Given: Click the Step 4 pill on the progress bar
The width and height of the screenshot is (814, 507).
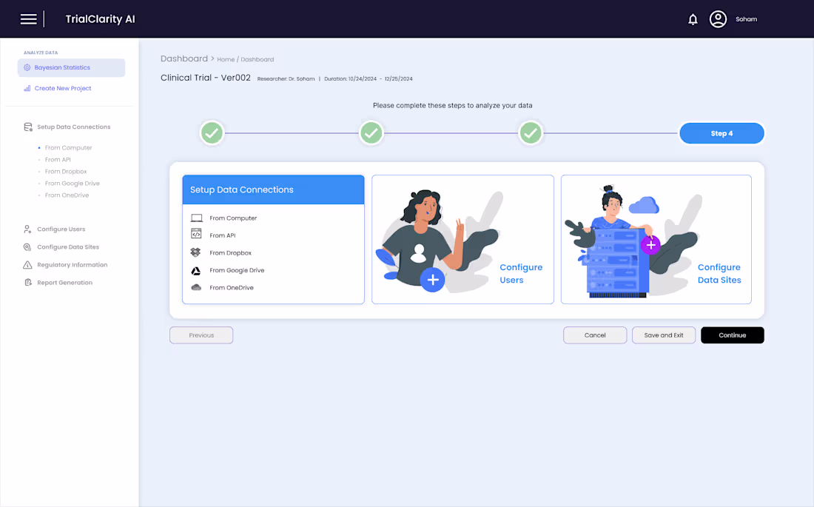Looking at the screenshot, I should point(721,133).
